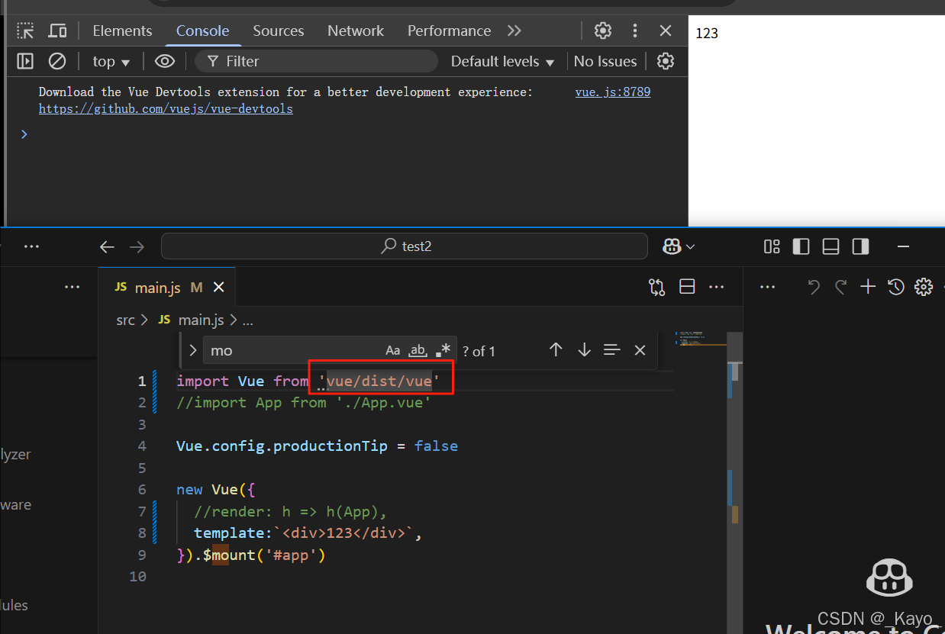The height and width of the screenshot is (634, 945).
Task: Open the Copilot chat icon in title bar
Action: (672, 246)
